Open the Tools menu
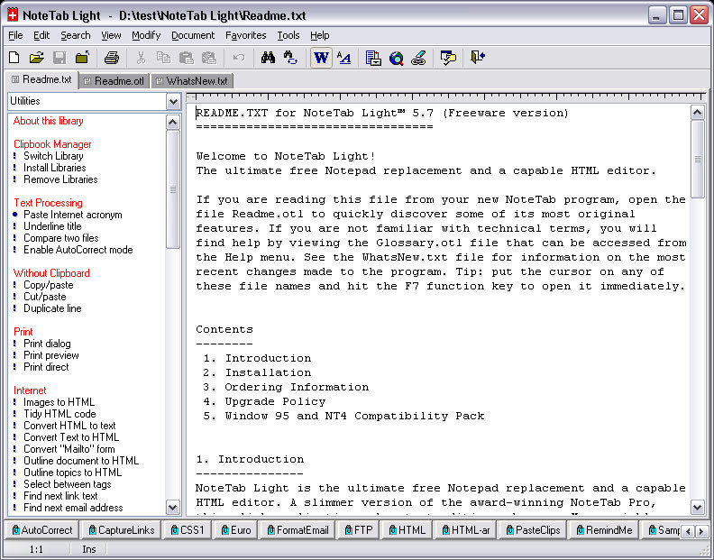The height and width of the screenshot is (560, 714). pyautogui.click(x=288, y=35)
